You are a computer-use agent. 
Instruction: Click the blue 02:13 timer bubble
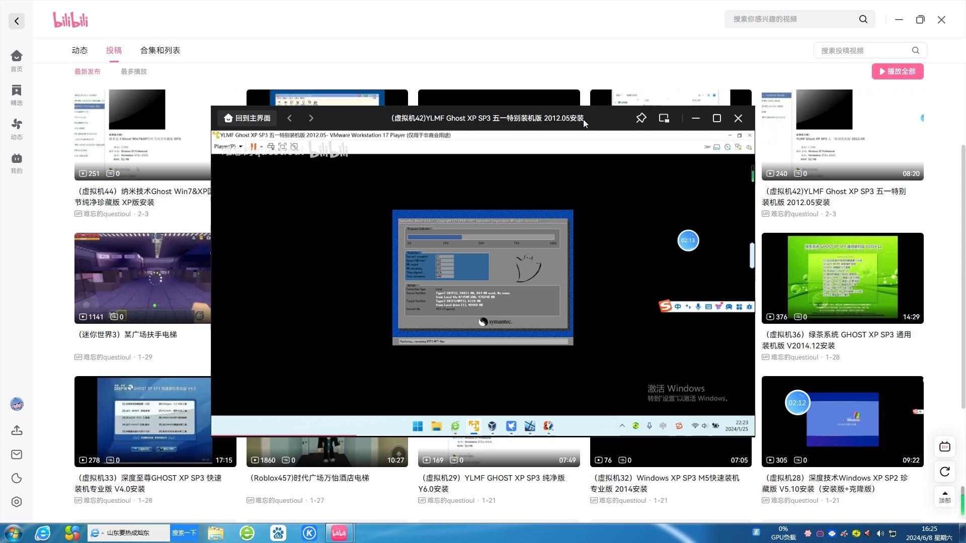coord(688,240)
